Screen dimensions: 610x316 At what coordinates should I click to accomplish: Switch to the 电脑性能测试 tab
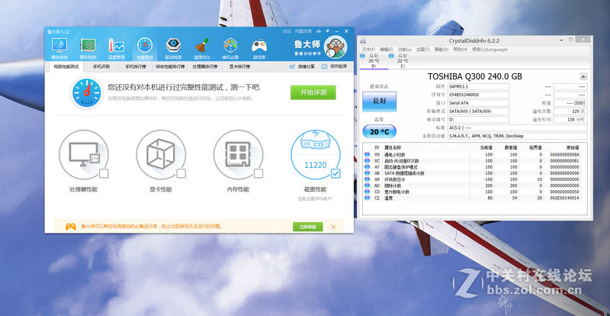(x=66, y=66)
